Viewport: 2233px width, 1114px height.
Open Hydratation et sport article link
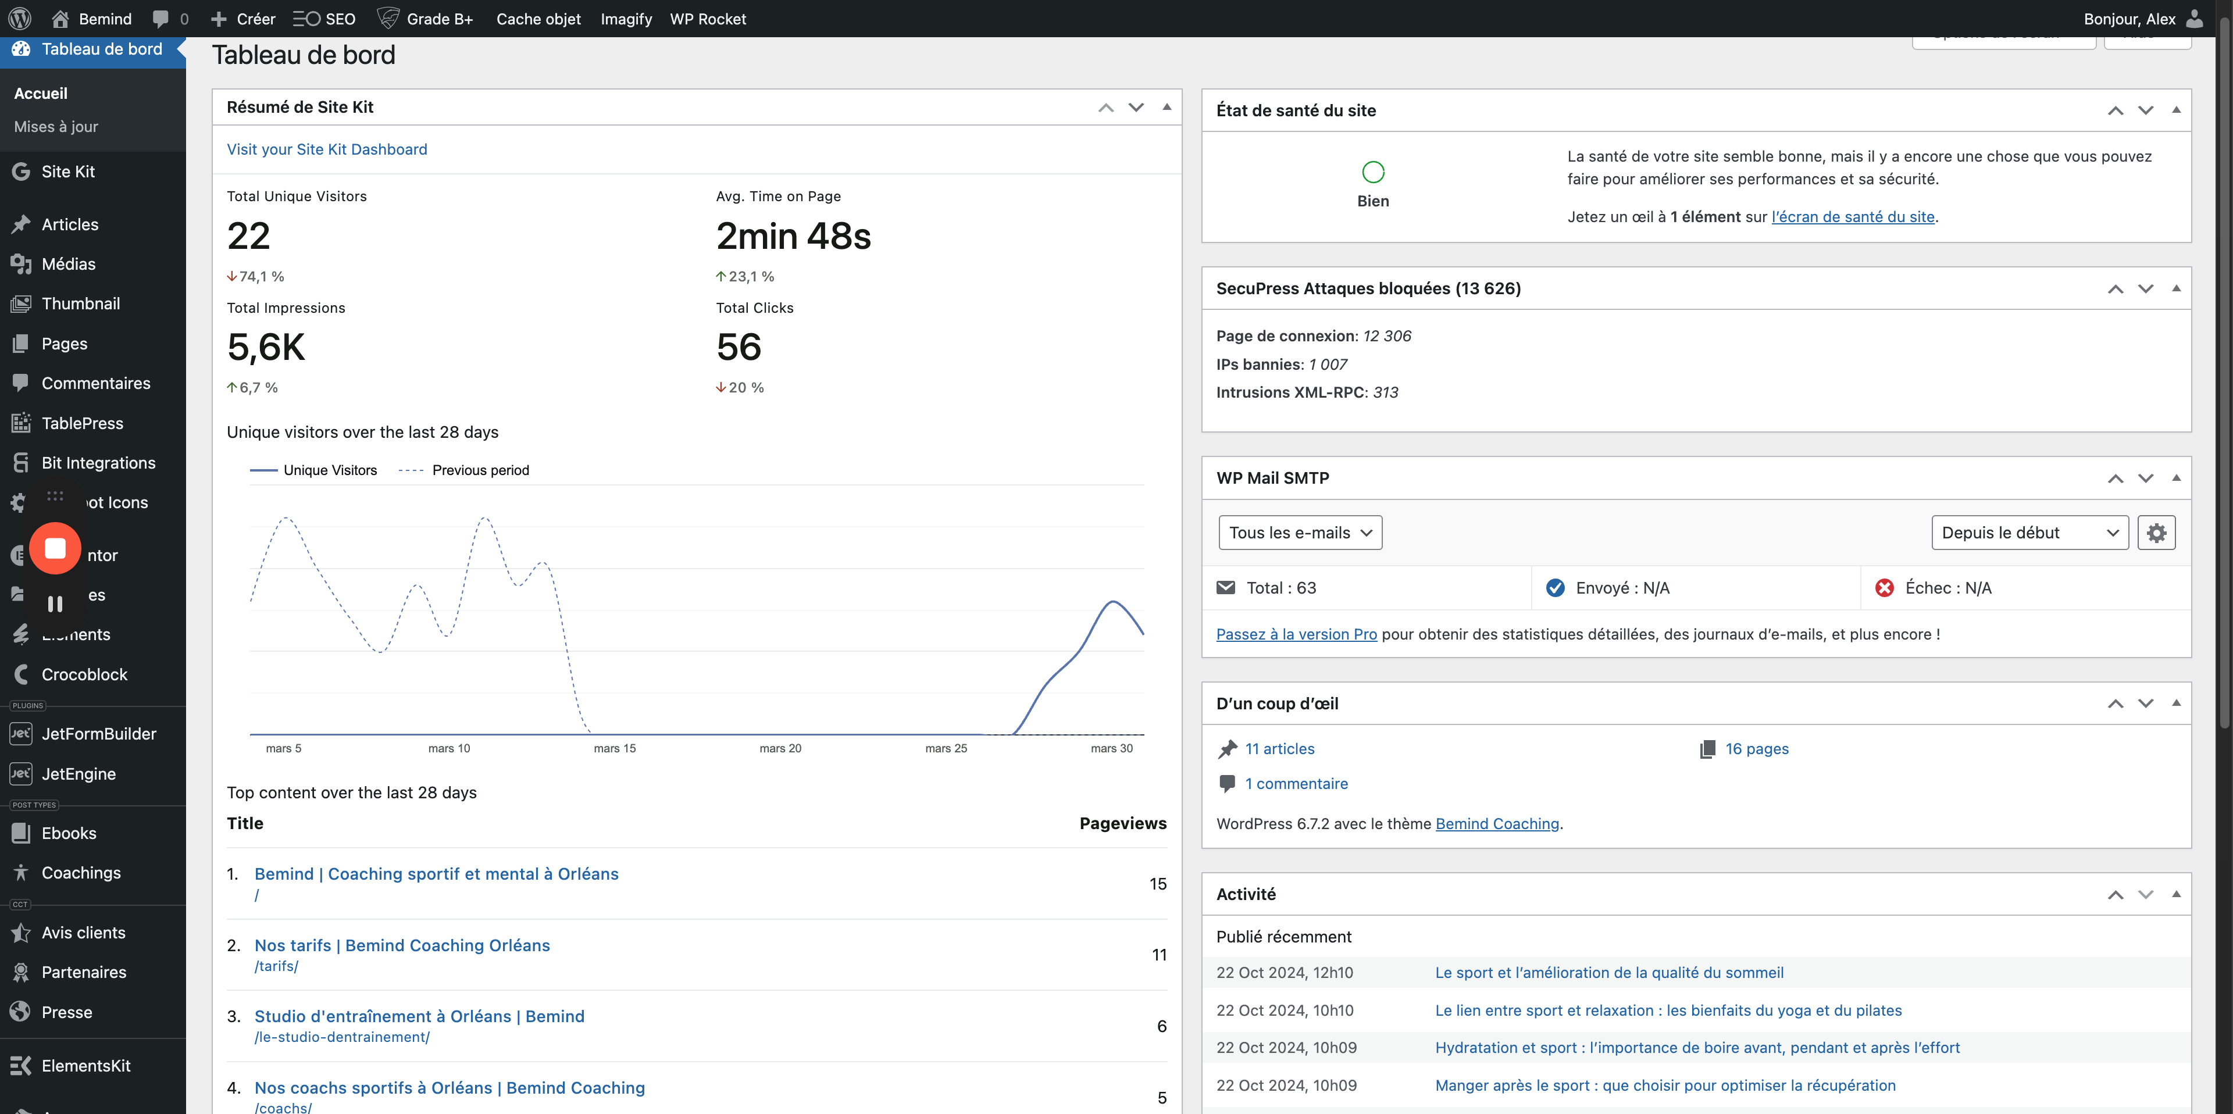click(x=1697, y=1047)
